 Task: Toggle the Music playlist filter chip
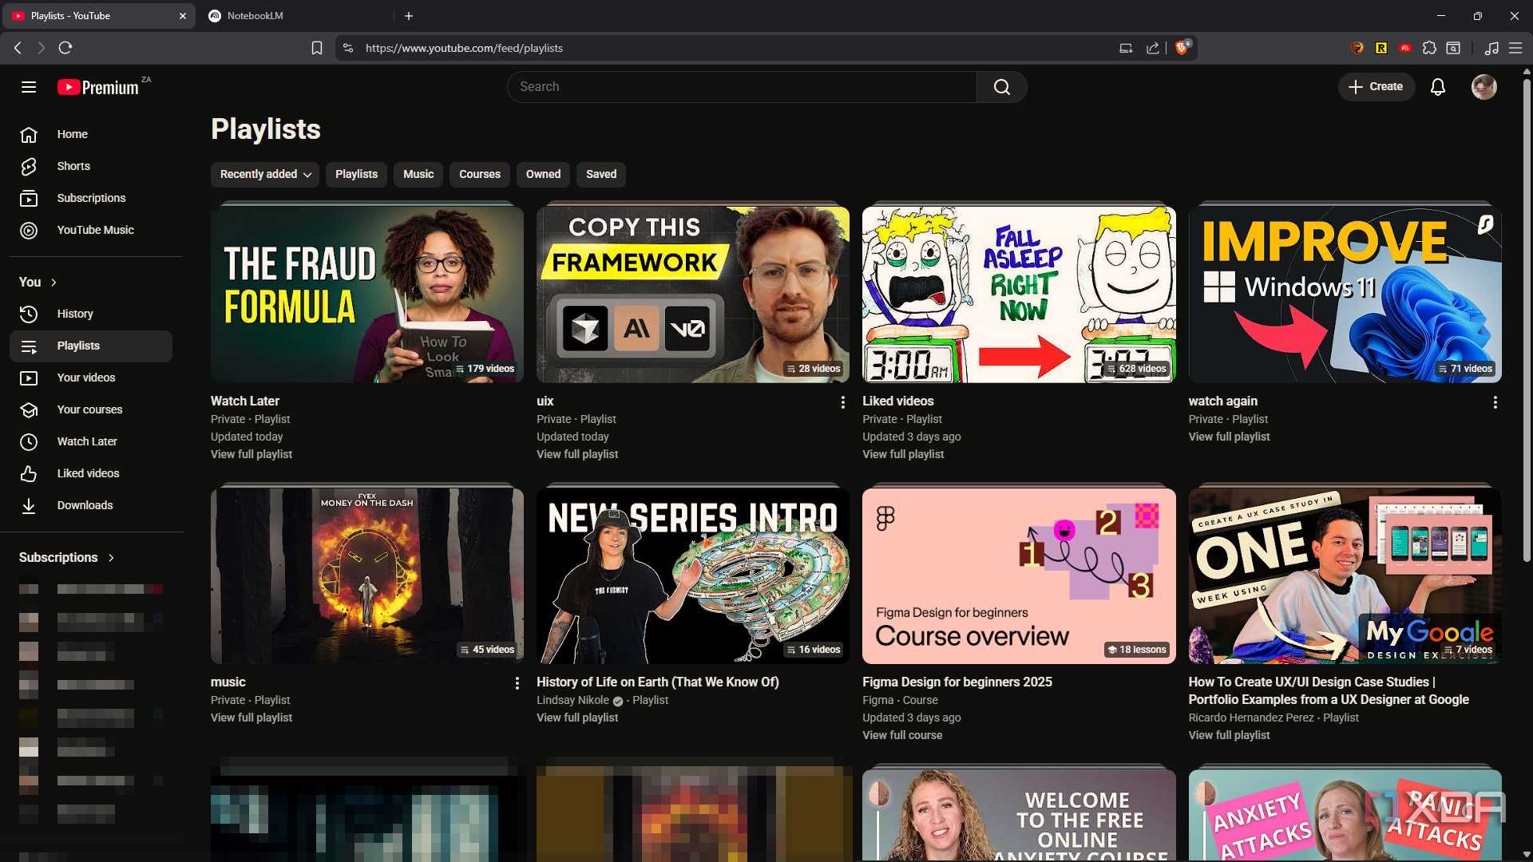click(418, 174)
